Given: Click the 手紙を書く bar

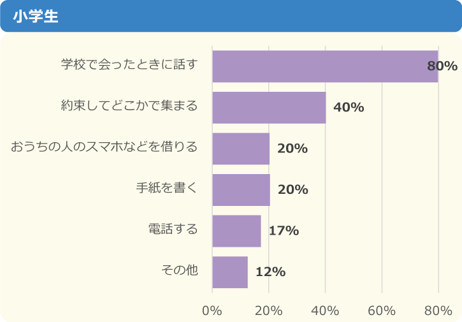Looking at the screenshot, I should [241, 189].
